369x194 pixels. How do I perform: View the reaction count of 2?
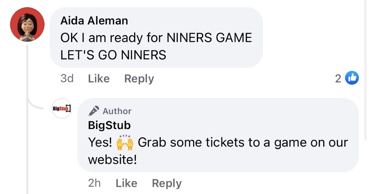(338, 79)
